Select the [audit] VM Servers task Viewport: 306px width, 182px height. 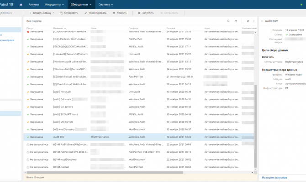tap(63, 122)
